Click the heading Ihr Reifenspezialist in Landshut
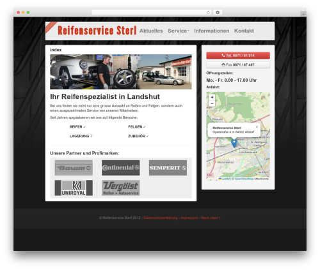This screenshot has width=320, height=270. coord(105,96)
